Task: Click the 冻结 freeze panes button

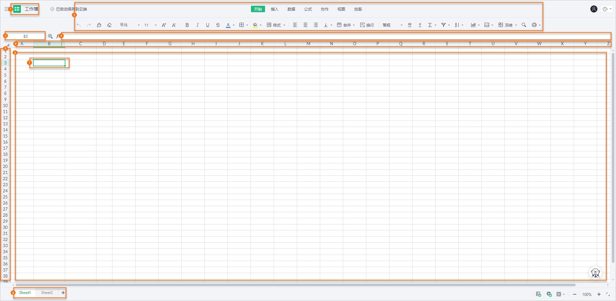Action: pos(505,25)
